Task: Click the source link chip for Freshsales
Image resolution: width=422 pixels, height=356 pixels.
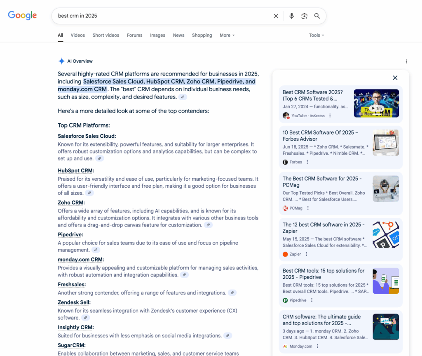Action: [x=232, y=292]
